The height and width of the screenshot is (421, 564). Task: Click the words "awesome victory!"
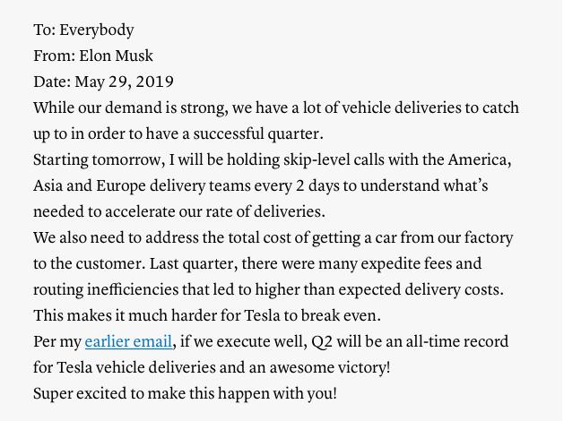(x=329, y=367)
